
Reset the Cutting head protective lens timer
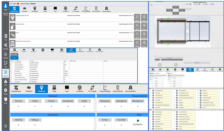click(x=137, y=18)
